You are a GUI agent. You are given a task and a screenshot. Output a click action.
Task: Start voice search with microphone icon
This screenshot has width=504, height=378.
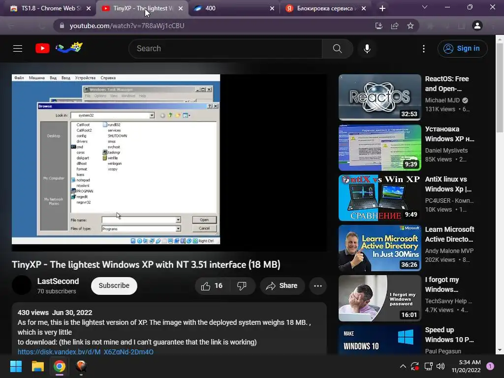[367, 49]
